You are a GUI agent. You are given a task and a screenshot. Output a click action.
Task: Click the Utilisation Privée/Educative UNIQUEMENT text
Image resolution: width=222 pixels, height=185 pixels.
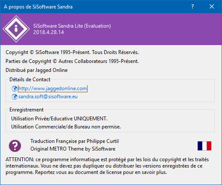[x=59, y=119]
